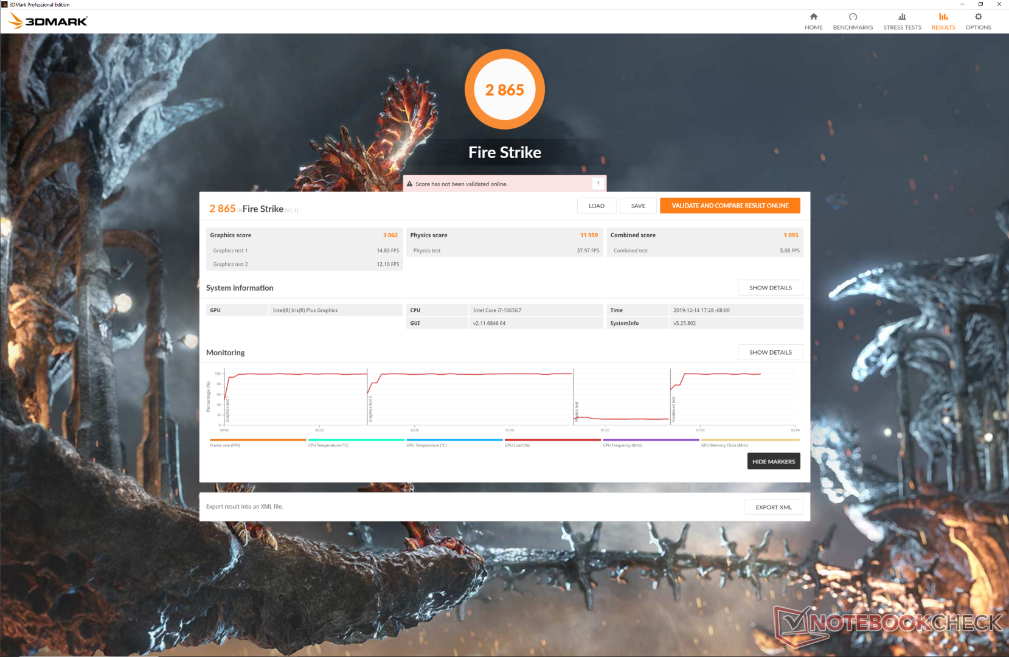Image resolution: width=1009 pixels, height=657 pixels.
Task: Click the Time value 2019-12-14 17:28
Action: coord(701,310)
